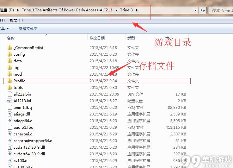Select the tools folder name
This screenshot has width=233, height=168.
point(18,87)
